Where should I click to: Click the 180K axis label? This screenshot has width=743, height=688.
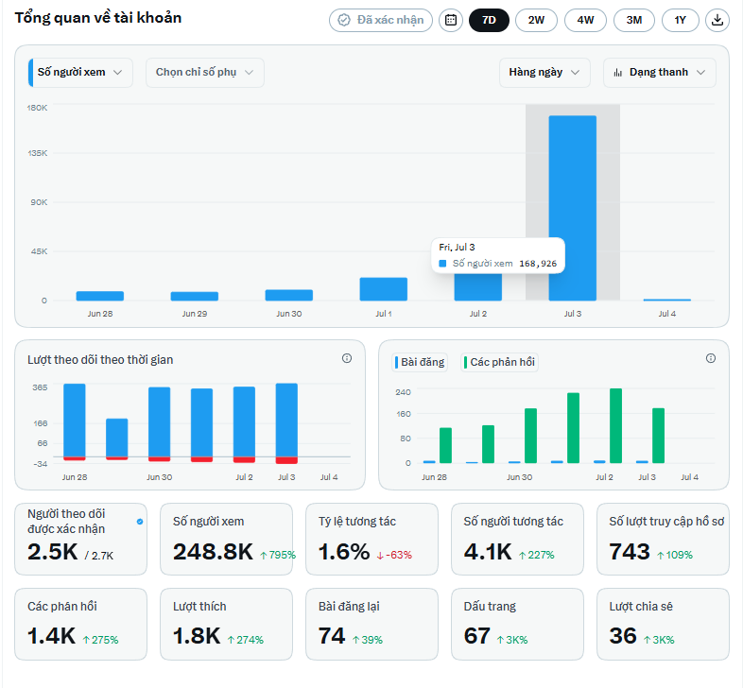[37, 108]
